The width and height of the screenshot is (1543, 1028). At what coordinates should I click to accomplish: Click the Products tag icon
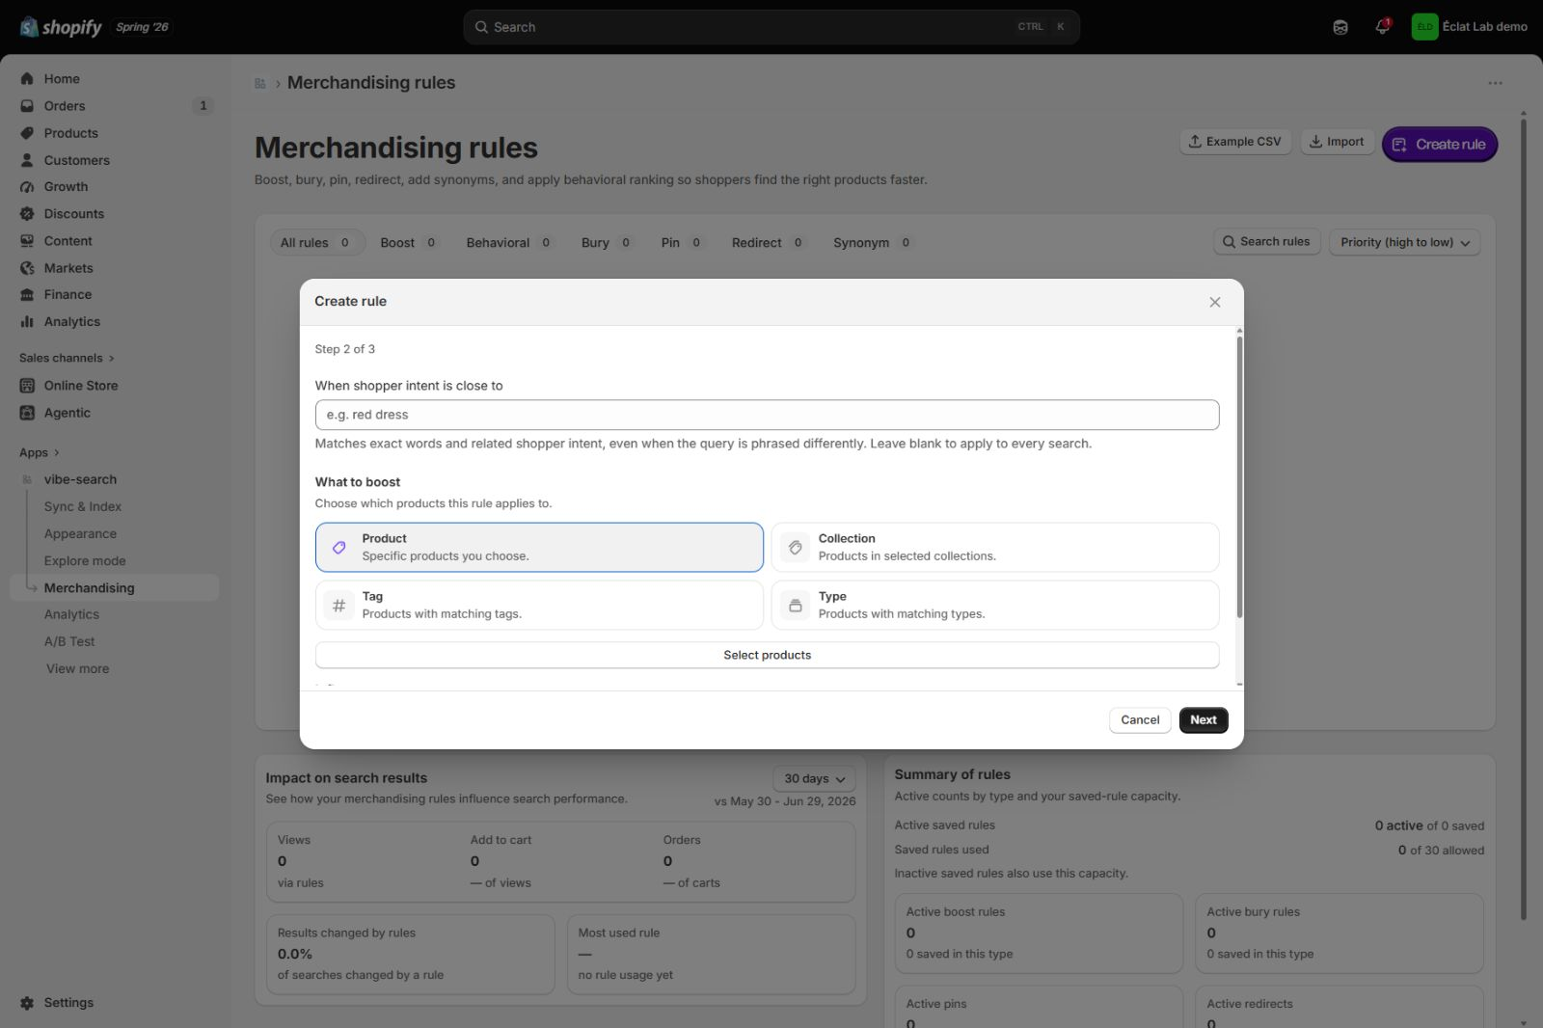click(27, 133)
